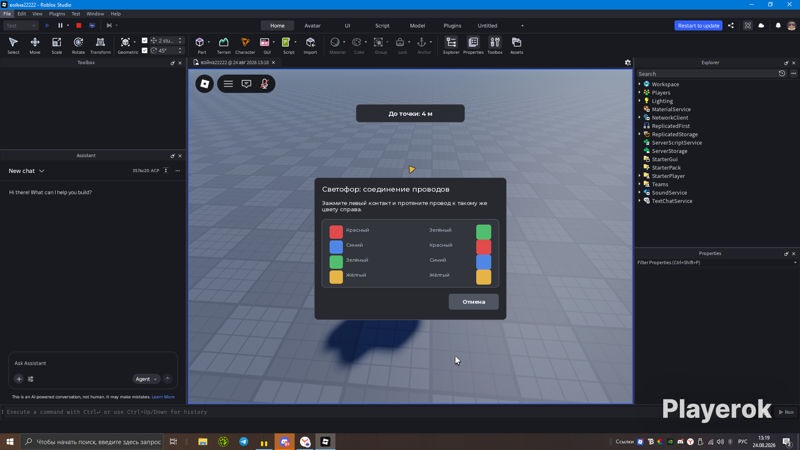Open Telegram from the taskbar
The height and width of the screenshot is (450, 800).
click(244, 442)
